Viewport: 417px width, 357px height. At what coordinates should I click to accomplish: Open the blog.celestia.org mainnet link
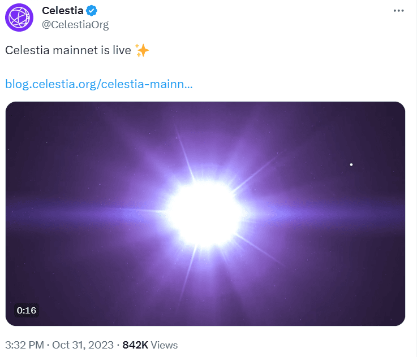coord(98,84)
